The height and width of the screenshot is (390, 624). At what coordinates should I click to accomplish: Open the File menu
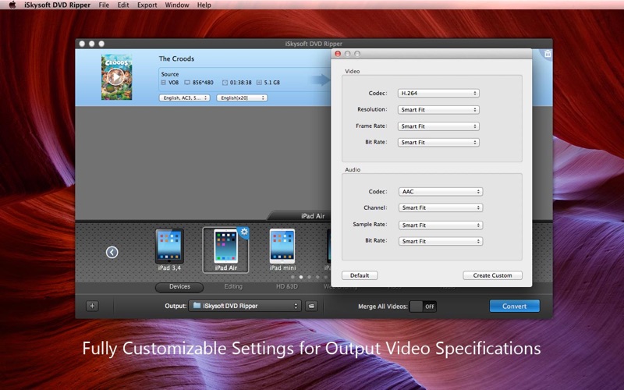click(x=104, y=5)
